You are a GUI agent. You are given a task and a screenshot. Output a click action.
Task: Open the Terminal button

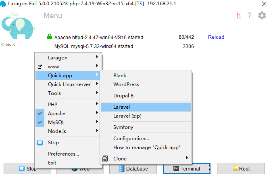[187, 168]
